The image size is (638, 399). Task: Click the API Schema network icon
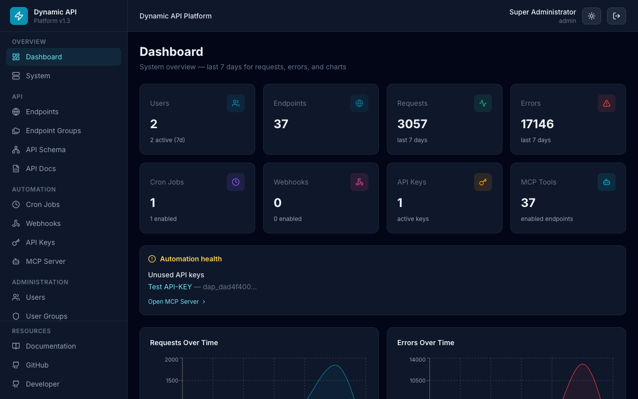[x=16, y=150]
